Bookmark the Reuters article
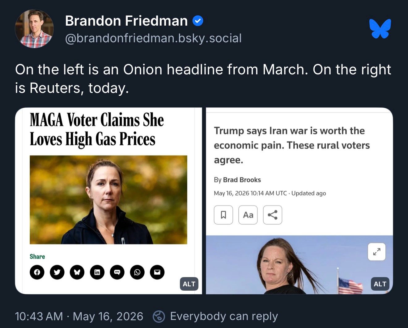This screenshot has width=408, height=328. (223, 215)
